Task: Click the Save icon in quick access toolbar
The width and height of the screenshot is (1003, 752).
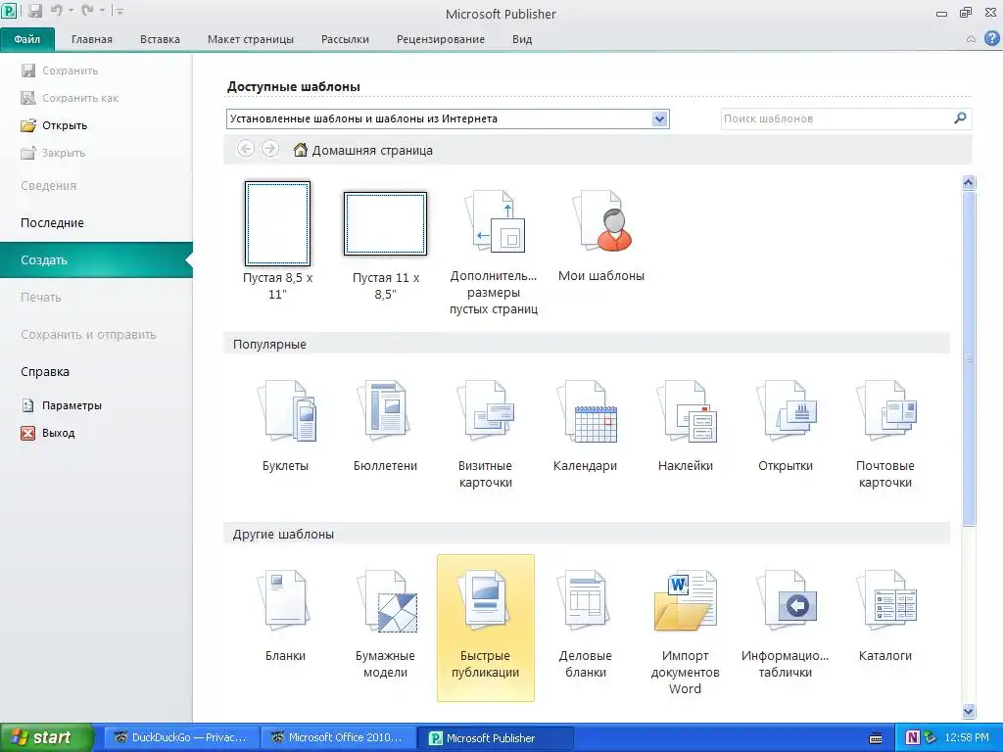Action: pos(35,11)
